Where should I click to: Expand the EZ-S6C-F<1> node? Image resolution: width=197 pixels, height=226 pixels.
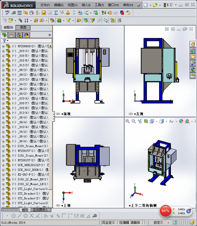pos(3,175)
